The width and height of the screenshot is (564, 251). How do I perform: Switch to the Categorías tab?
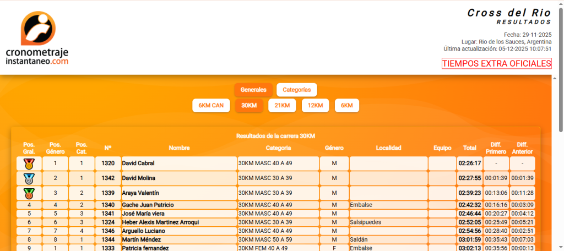click(x=297, y=90)
